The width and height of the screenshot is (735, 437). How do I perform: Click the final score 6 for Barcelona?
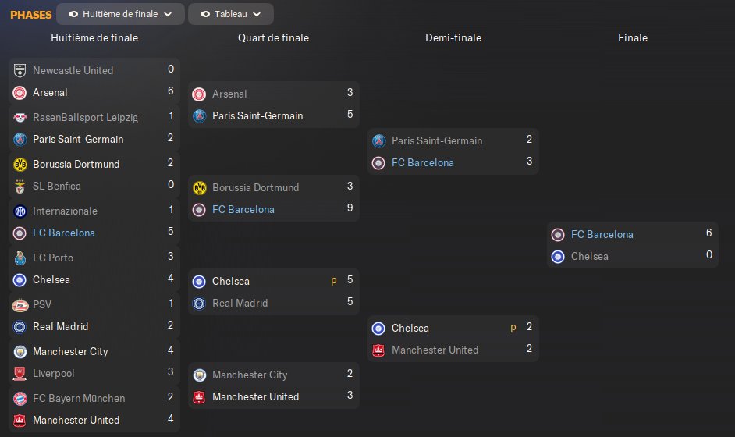(708, 234)
